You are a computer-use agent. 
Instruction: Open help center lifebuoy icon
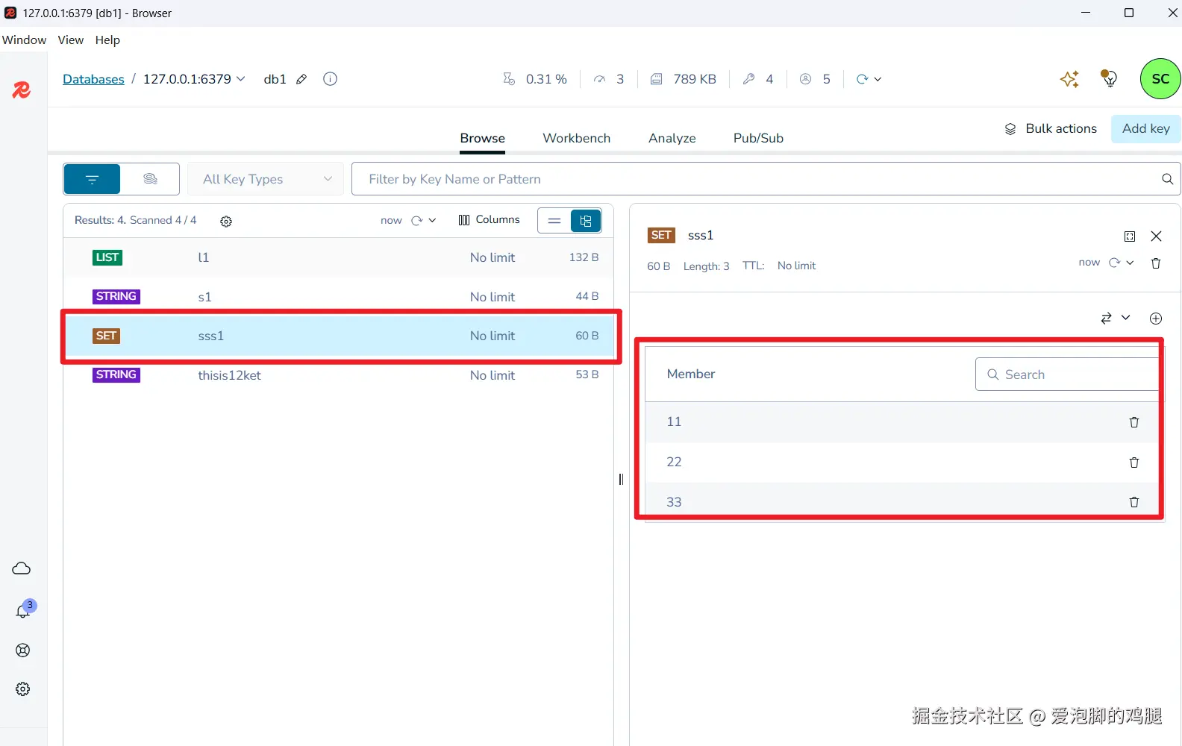click(x=23, y=651)
